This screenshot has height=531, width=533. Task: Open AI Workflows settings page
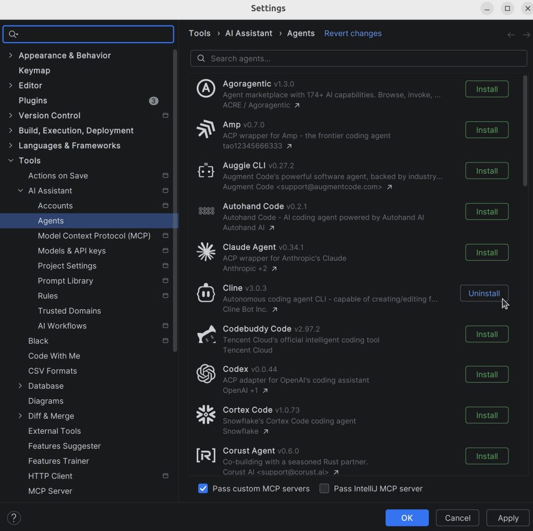tap(62, 326)
